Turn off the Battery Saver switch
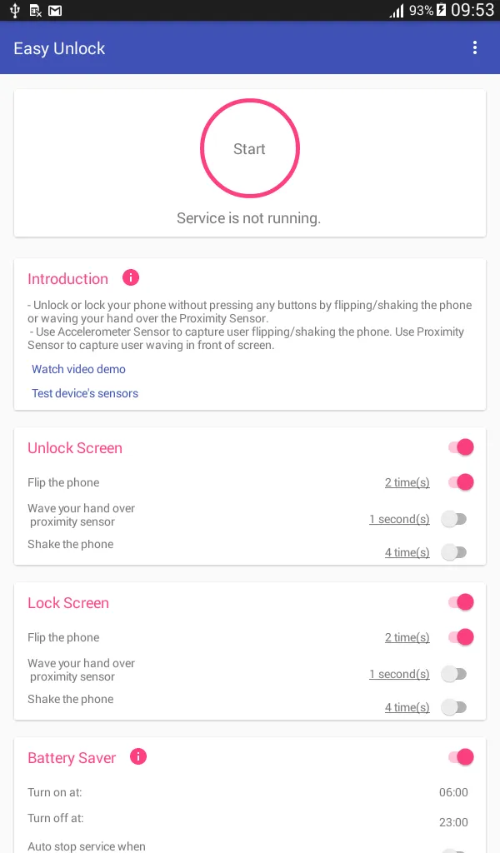This screenshot has width=500, height=853. click(461, 756)
